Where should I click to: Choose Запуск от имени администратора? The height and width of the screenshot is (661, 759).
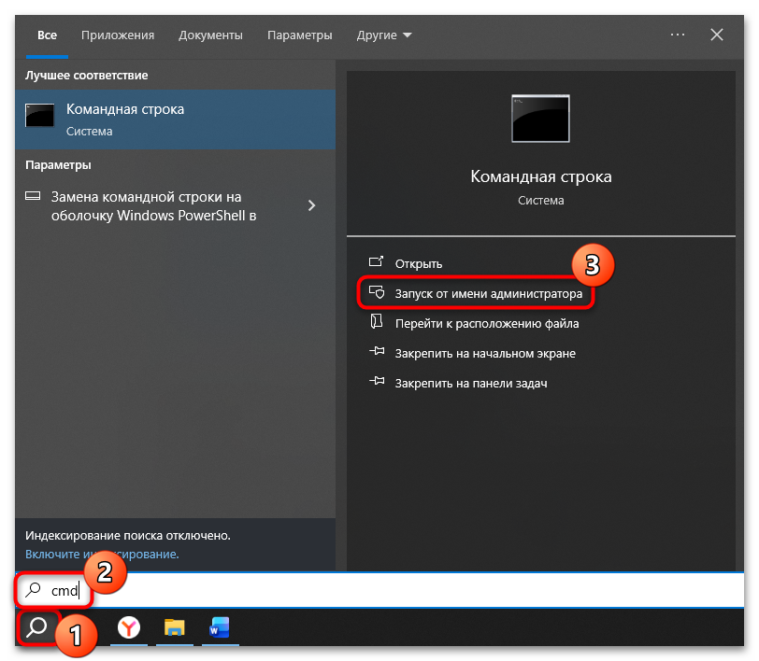489,293
